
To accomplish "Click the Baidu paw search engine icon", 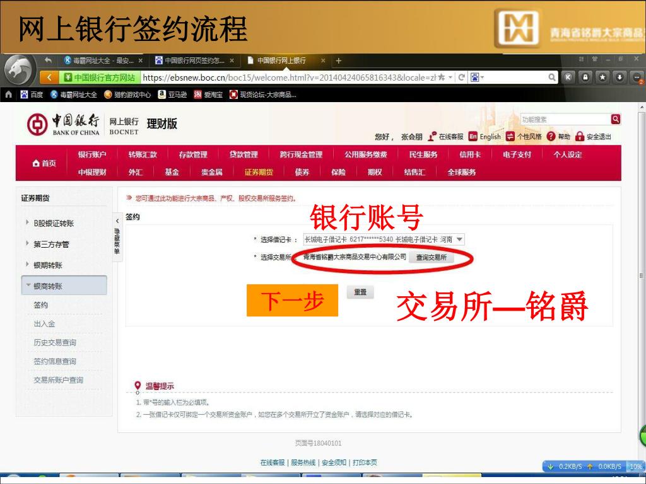I will [474, 77].
